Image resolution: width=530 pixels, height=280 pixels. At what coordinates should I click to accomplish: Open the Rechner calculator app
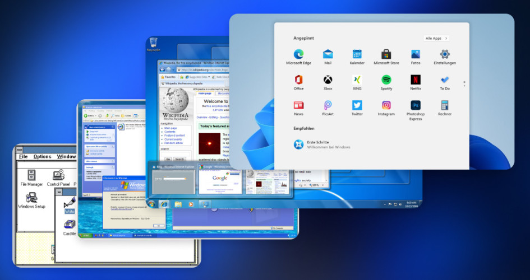(x=445, y=108)
